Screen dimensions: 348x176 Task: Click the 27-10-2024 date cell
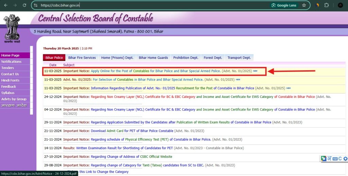[53, 157]
